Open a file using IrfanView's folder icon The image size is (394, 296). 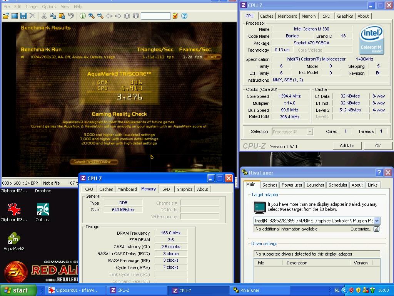(x=6, y=16)
